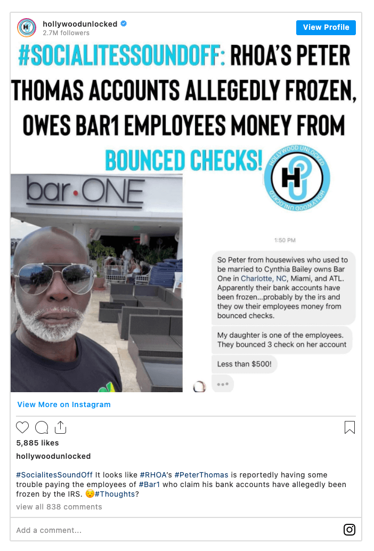Click the bar ONE selfie photo
The image size is (374, 551).
point(96,283)
